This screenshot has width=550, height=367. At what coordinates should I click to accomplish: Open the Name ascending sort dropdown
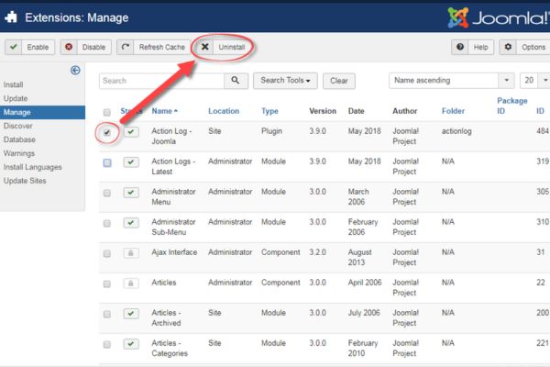point(451,81)
